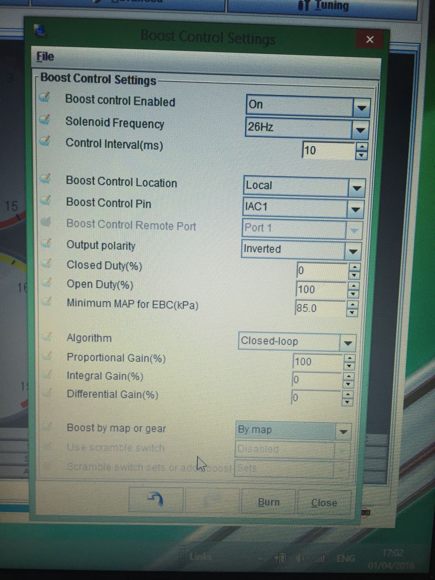Click the Burn button
Image resolution: width=435 pixels, height=580 pixels.
(268, 502)
